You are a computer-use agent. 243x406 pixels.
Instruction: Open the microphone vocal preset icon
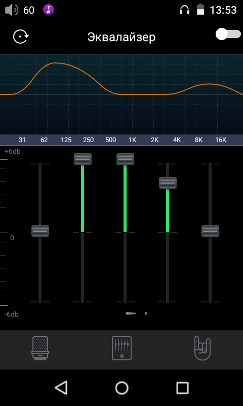coord(40,348)
